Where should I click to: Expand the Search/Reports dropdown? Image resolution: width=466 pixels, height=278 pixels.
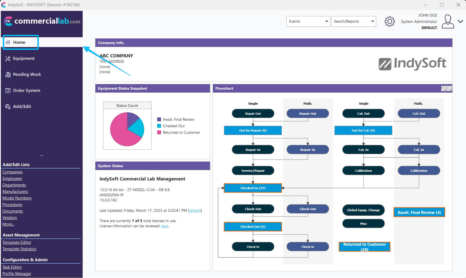coord(353,21)
